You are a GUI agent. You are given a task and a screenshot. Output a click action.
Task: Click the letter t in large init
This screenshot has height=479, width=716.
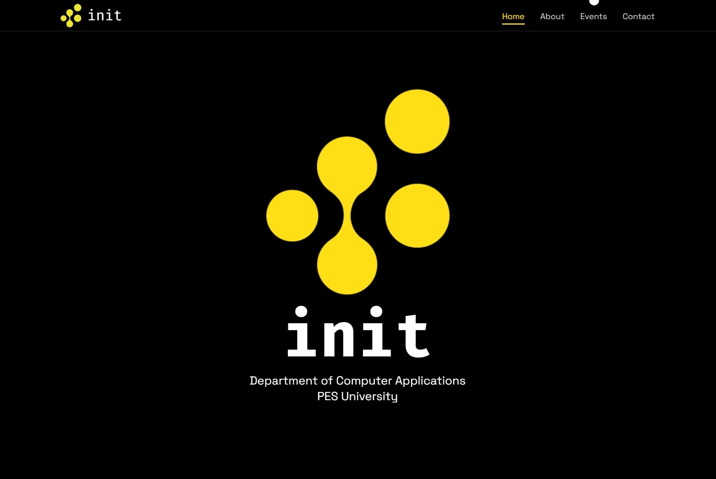point(415,337)
